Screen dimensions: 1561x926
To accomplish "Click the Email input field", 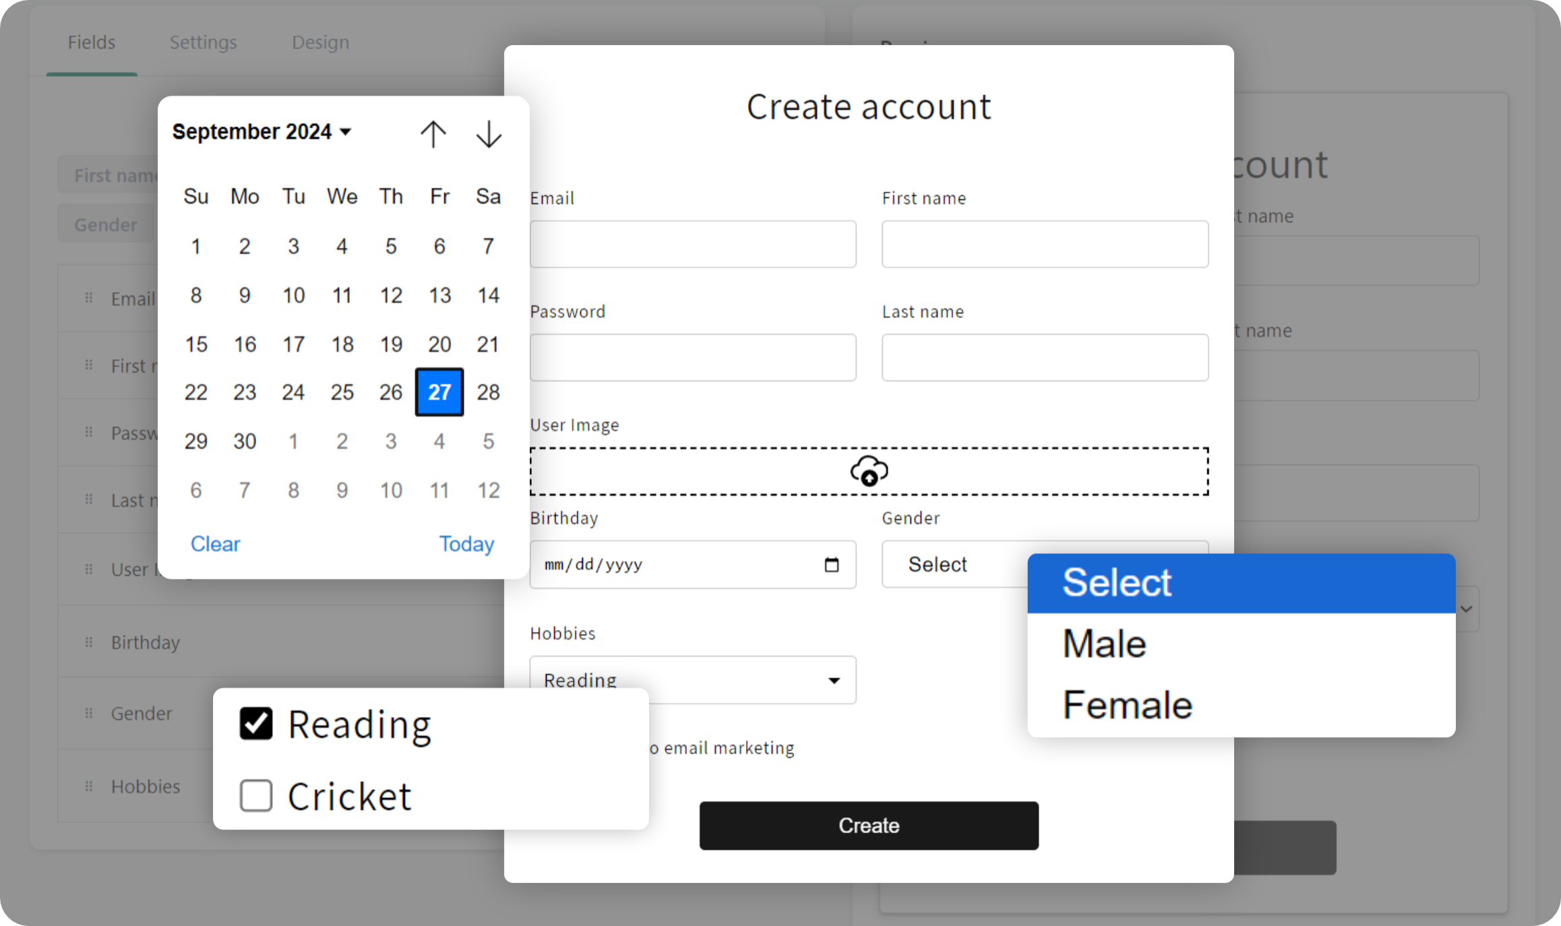I will [693, 244].
